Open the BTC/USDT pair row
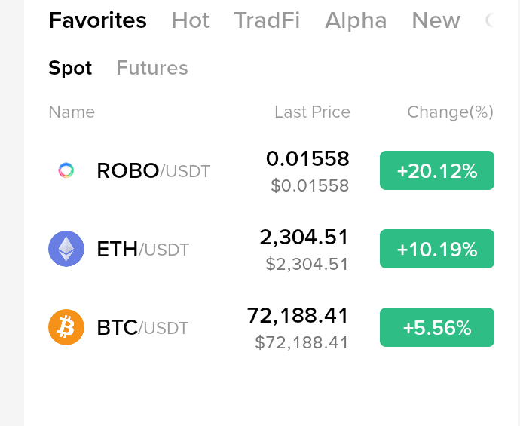 271,327
